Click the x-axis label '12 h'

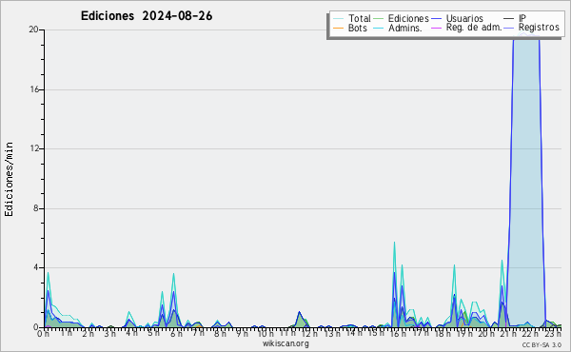(309, 333)
